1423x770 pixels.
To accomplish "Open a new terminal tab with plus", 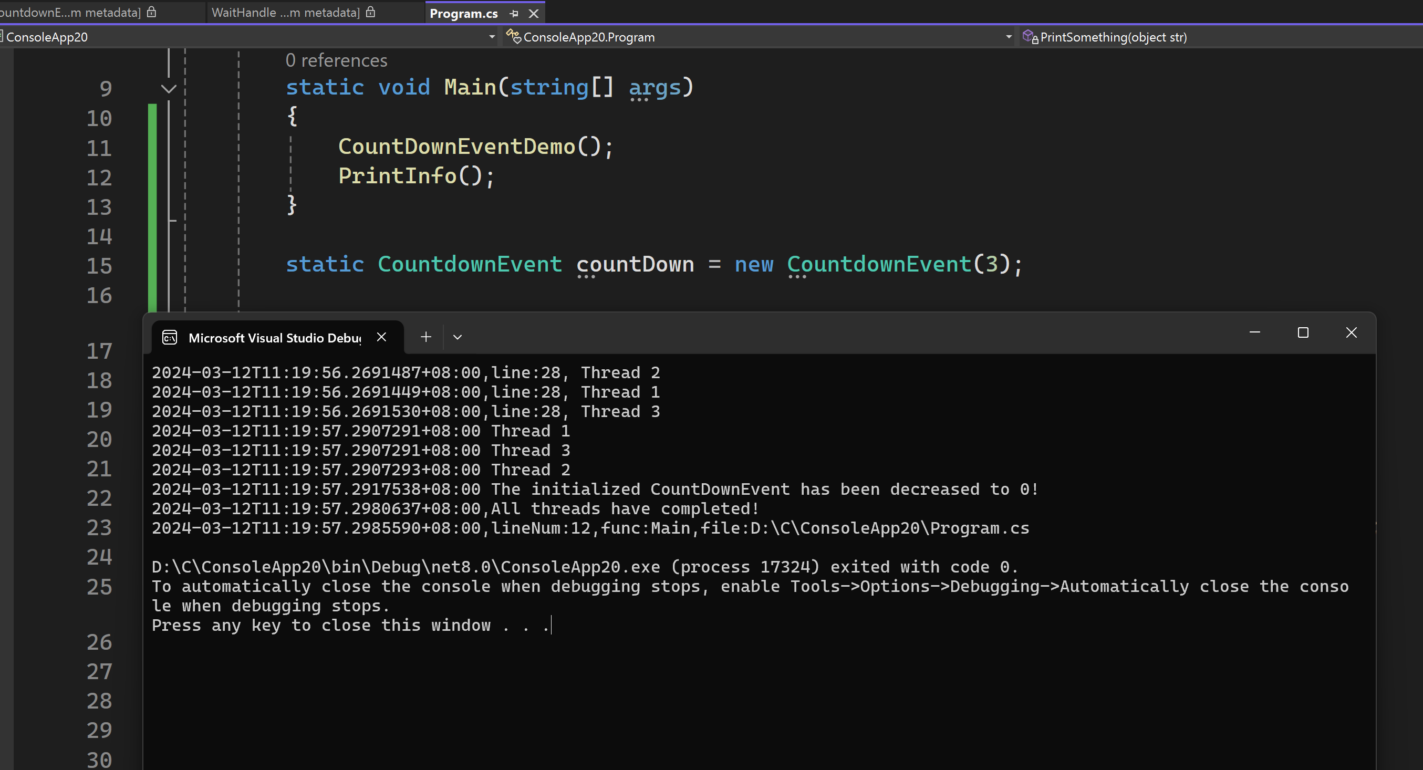I will 425,337.
